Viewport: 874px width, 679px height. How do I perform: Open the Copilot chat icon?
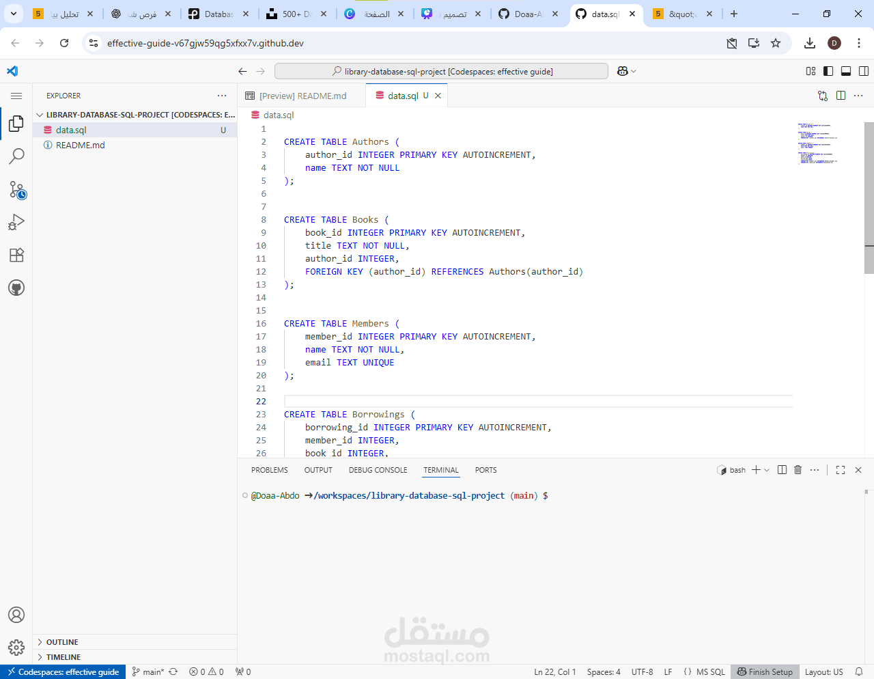pos(622,71)
